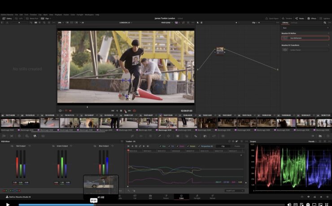Select the Surface Tracker effect
Image resolution: width=332 pixels, height=206 pixels.
[x=306, y=50]
